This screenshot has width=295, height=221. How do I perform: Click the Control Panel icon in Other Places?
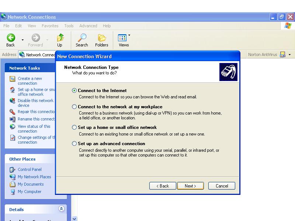pos(13,169)
